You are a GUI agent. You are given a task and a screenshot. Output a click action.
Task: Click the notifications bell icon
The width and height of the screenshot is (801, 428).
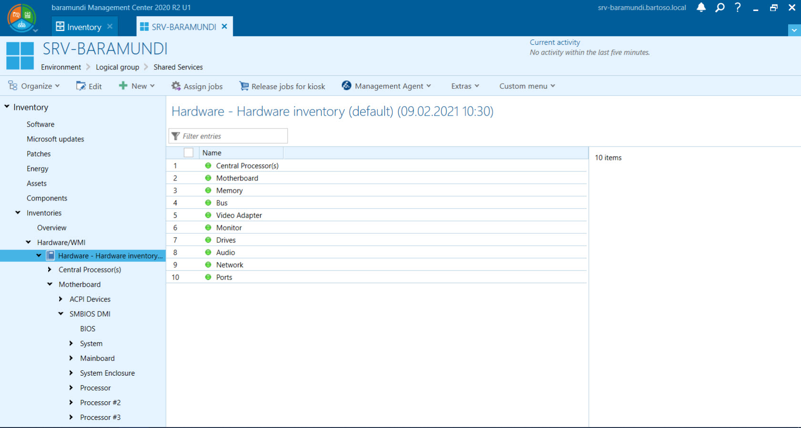coord(701,7)
